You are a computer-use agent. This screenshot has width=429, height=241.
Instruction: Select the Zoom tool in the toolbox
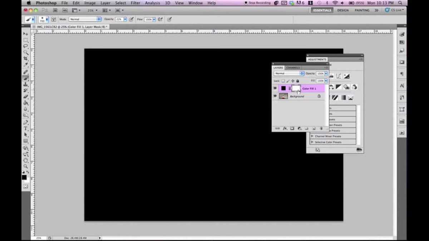tap(26, 166)
